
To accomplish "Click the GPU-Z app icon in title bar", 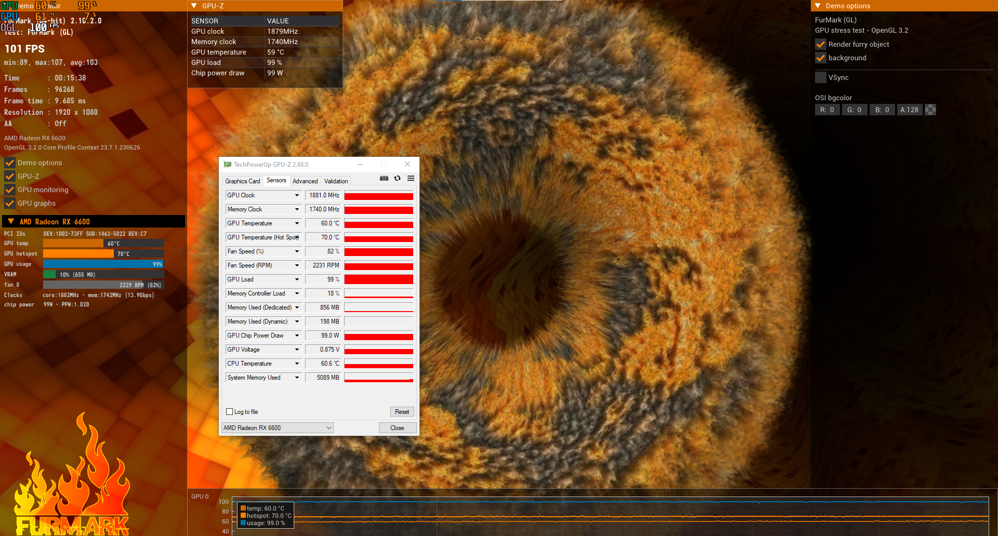I will pos(227,164).
